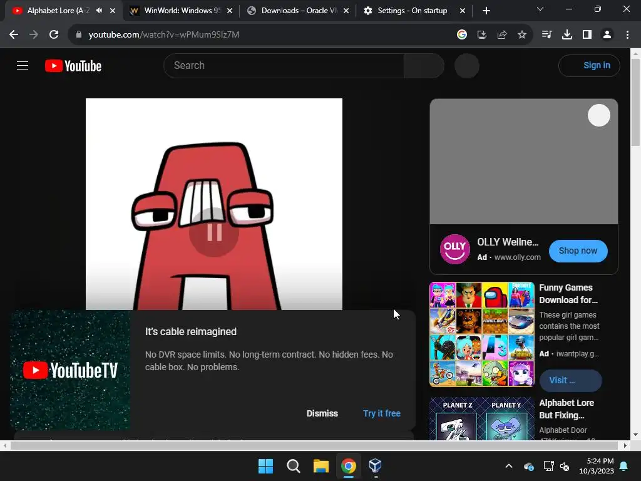
Task: Click the scroll down arrow of vertical scrollbar
Action: 636,435
